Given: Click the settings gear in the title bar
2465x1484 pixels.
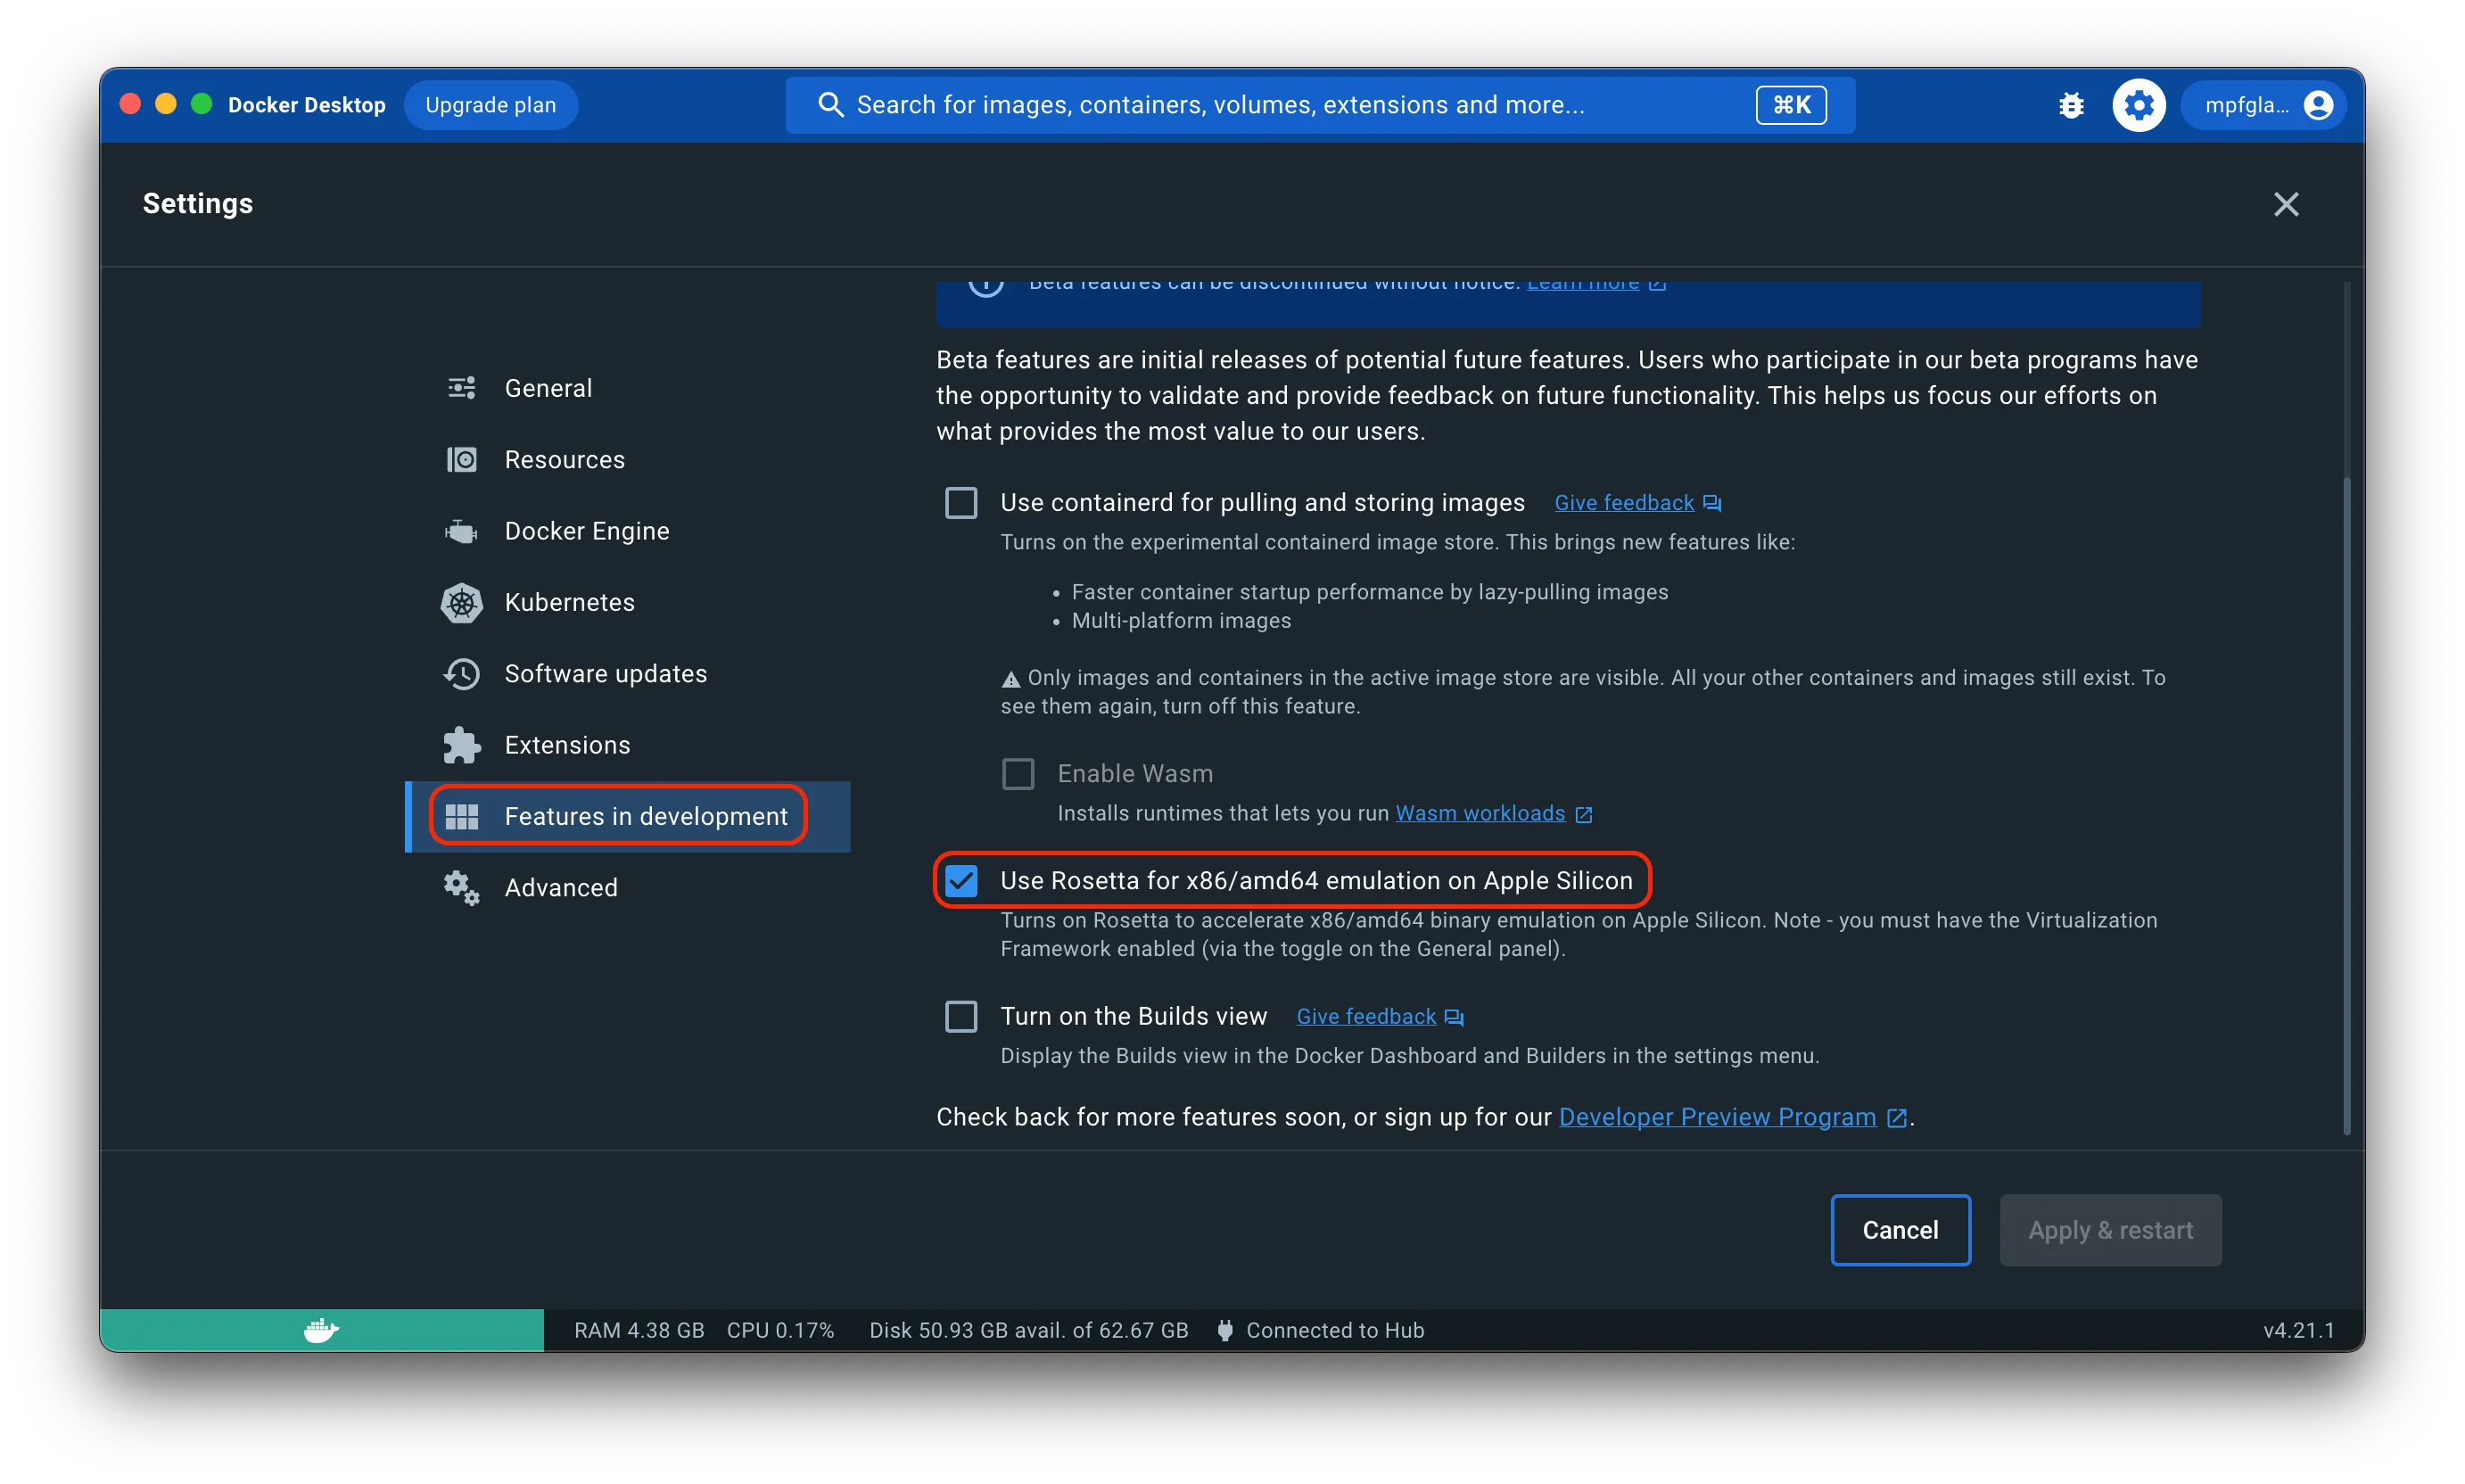Looking at the screenshot, I should coord(2139,104).
